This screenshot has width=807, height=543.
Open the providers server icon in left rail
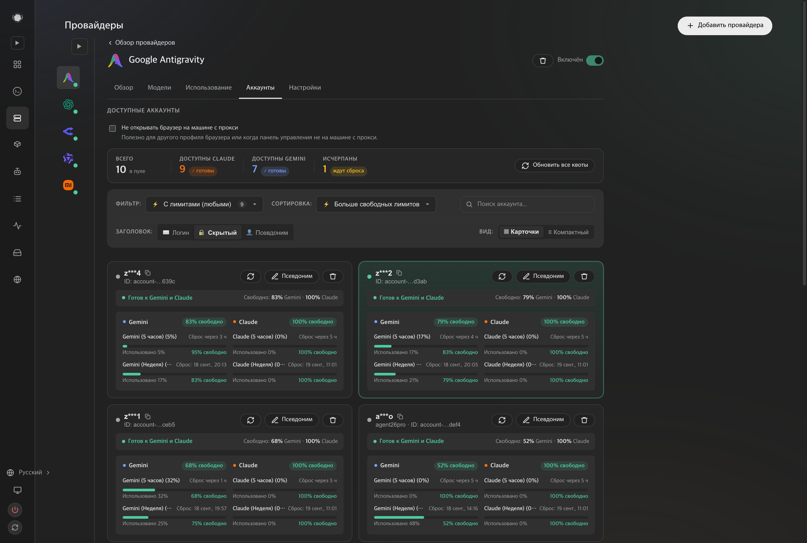[x=17, y=118]
